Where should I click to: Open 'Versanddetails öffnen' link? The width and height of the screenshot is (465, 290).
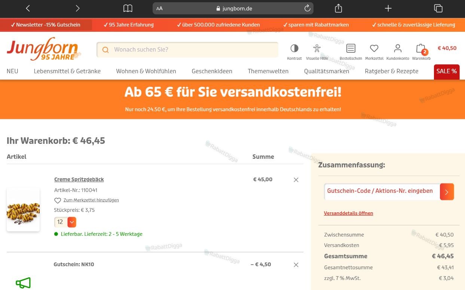click(348, 213)
